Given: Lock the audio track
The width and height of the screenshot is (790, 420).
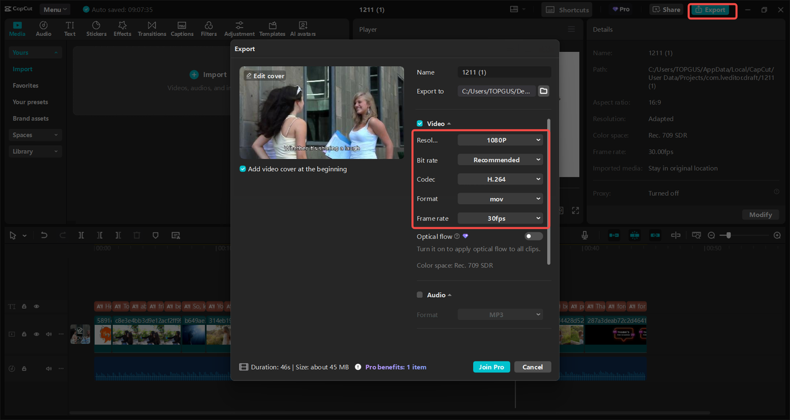Looking at the screenshot, I should (x=24, y=369).
